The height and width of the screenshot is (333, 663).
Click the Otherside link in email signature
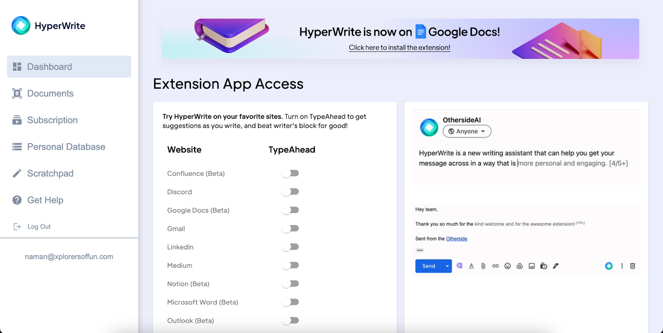(x=457, y=239)
